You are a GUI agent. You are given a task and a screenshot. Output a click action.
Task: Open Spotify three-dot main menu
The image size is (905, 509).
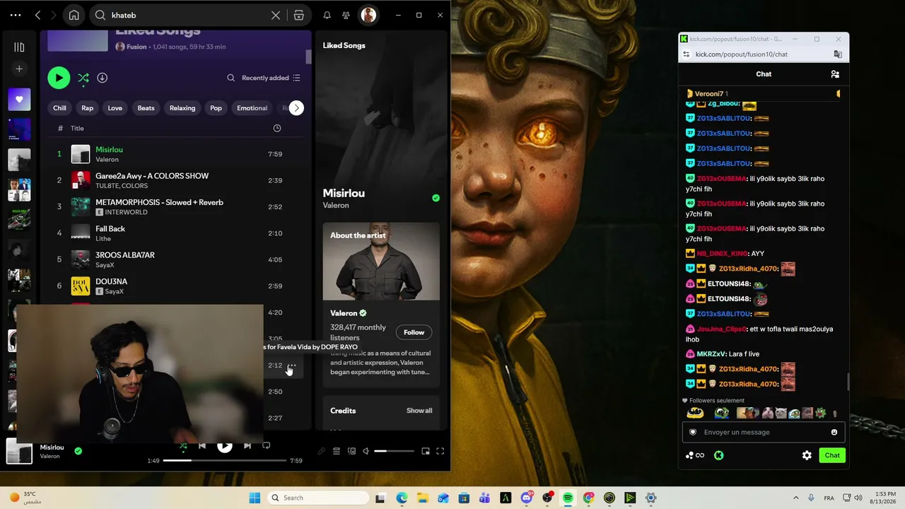[16, 15]
